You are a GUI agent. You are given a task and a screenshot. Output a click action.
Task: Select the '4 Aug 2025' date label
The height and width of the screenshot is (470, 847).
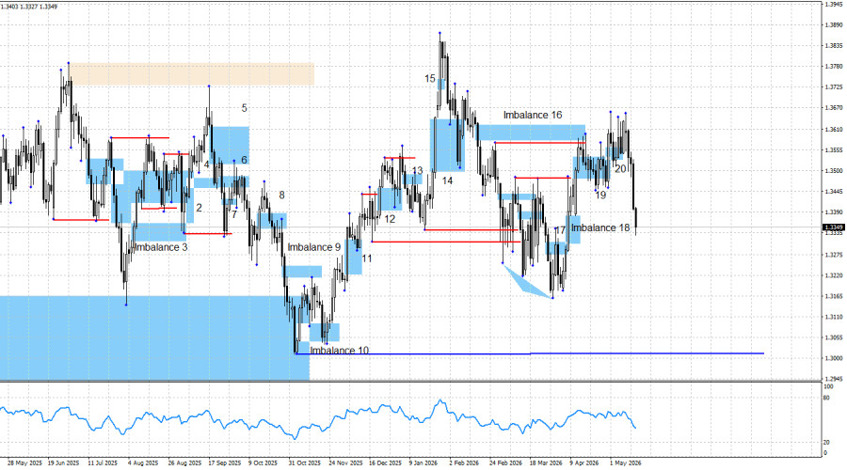coord(143,463)
